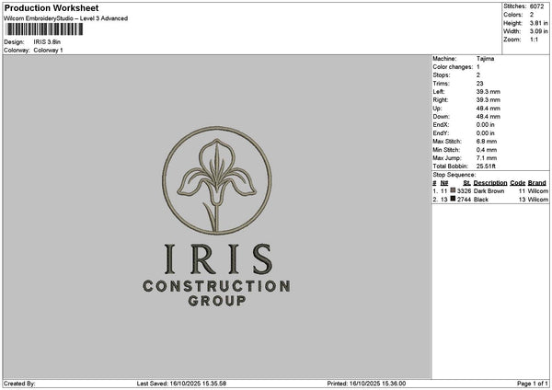
Task: Click stitch count 3326 in stop sequence
Action: click(464, 191)
